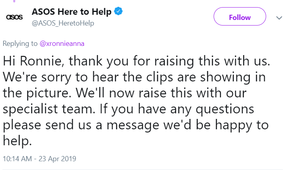Image resolution: width=295 pixels, height=170 pixels.
Task: Click the blue verified checkmark badge
Action: pos(119,12)
